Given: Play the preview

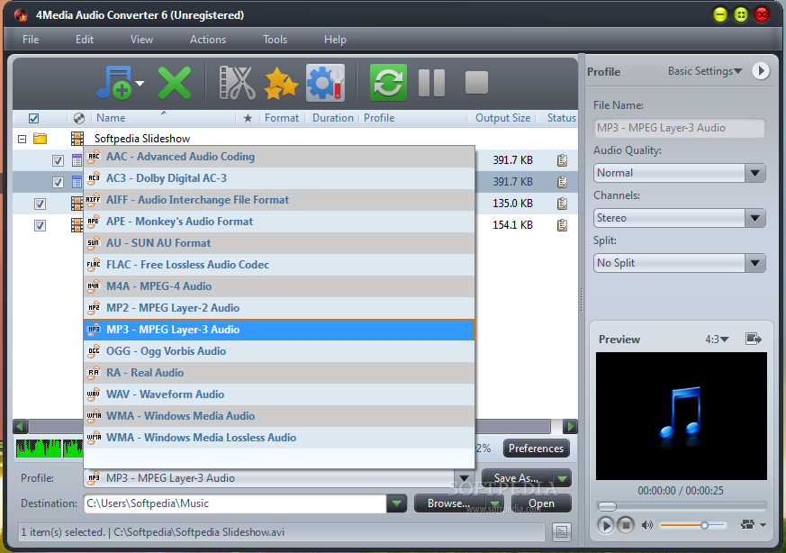Looking at the screenshot, I should pos(605,525).
